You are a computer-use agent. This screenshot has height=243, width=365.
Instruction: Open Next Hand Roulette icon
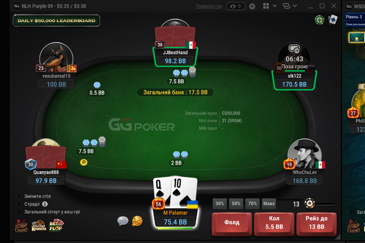[x=39, y=226]
